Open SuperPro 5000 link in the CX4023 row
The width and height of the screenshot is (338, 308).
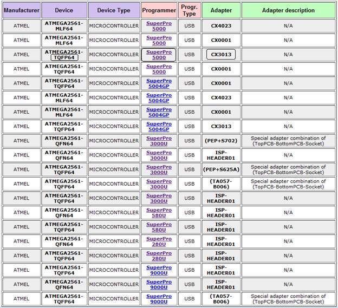pos(159,26)
